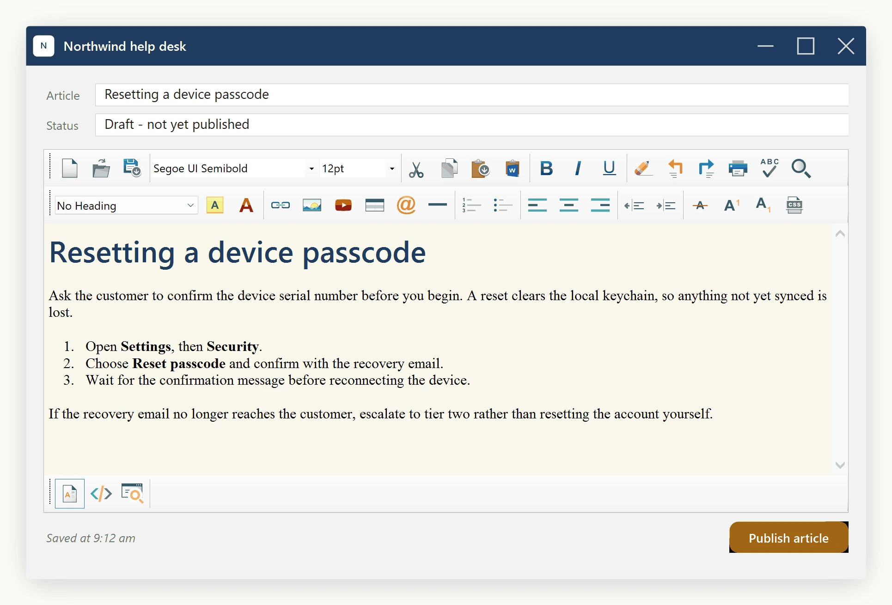Switch to HTML source code view
Viewport: 892px width, 605px height.
pos(101,494)
